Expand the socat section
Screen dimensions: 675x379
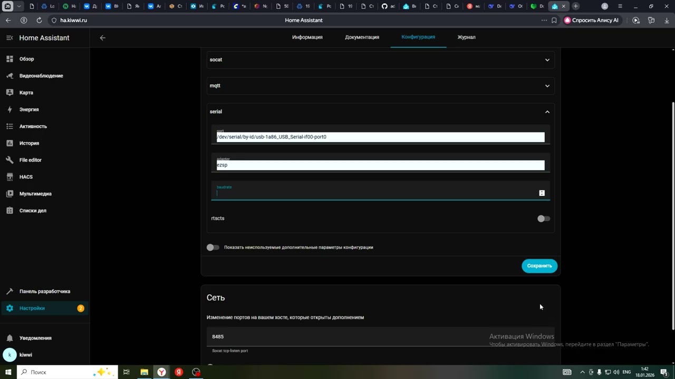coord(380,60)
